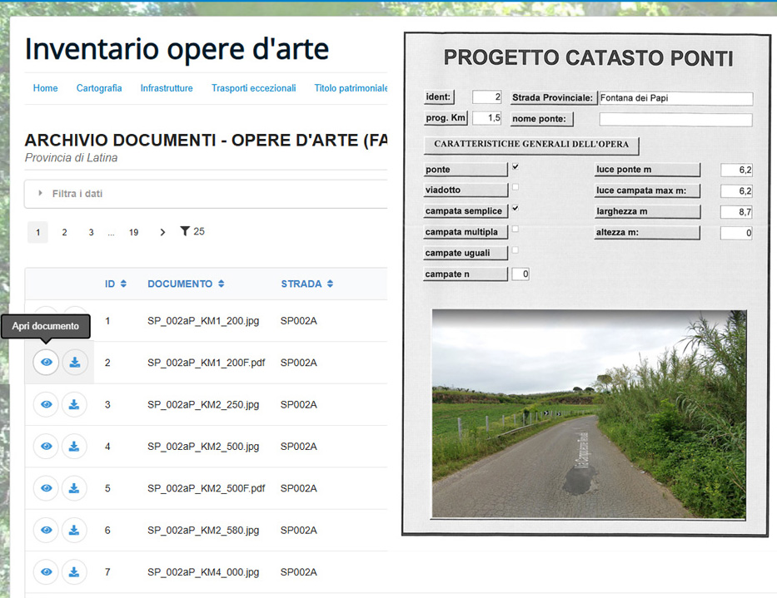Expand the Filtra i dati panel
Image resolution: width=777 pixels, height=598 pixels.
77,194
